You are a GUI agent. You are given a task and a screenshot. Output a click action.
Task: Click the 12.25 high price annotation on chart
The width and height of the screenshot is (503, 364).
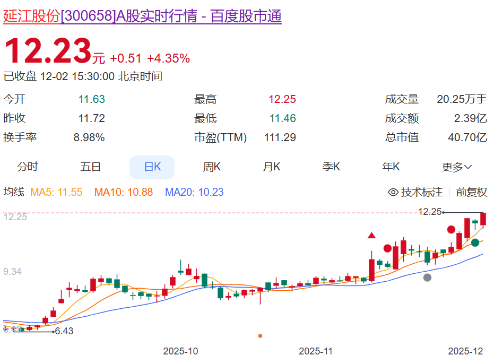[430, 212]
